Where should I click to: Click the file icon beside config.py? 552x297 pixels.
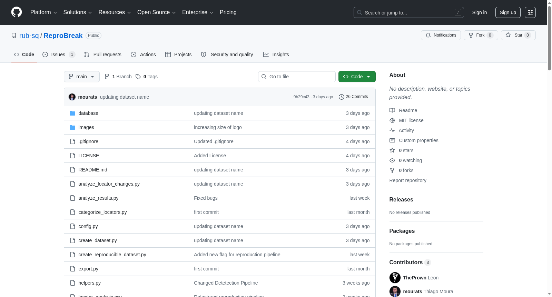[x=72, y=226]
